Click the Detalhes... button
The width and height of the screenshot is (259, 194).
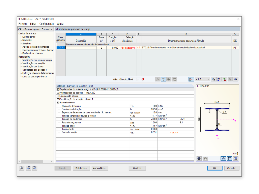click(x=81, y=168)
